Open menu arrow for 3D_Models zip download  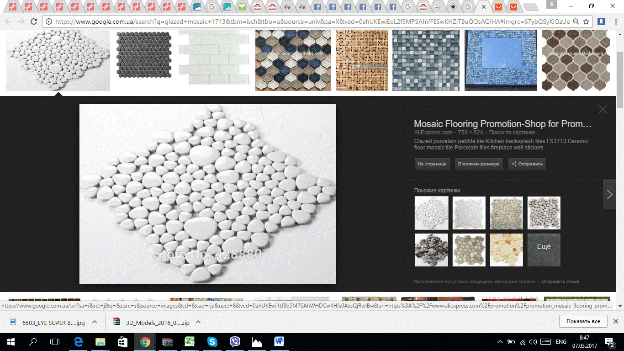pos(198,322)
